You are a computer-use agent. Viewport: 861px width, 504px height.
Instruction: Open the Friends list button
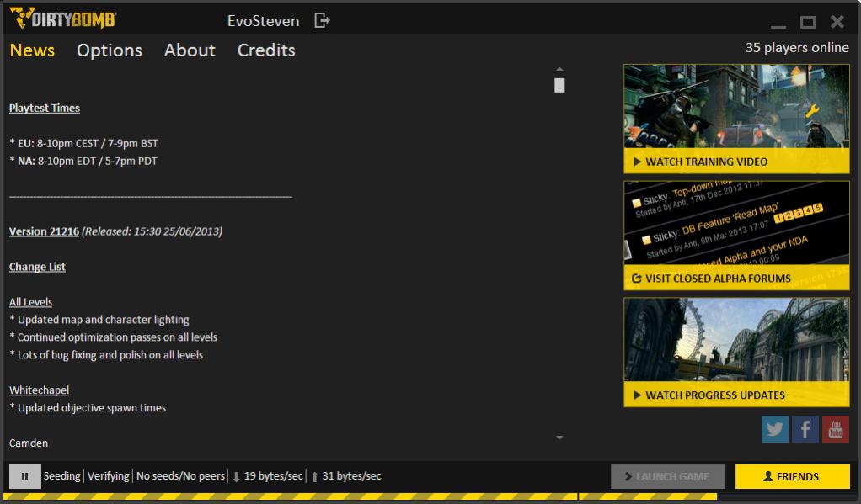[792, 476]
